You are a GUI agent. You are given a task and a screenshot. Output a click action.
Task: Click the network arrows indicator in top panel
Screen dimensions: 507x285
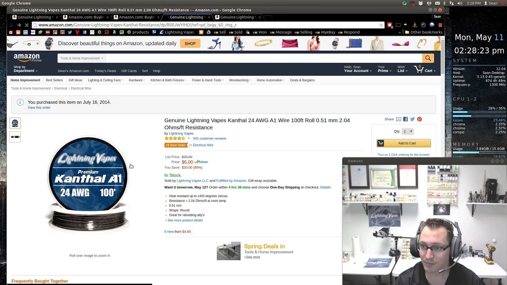click(452, 3)
